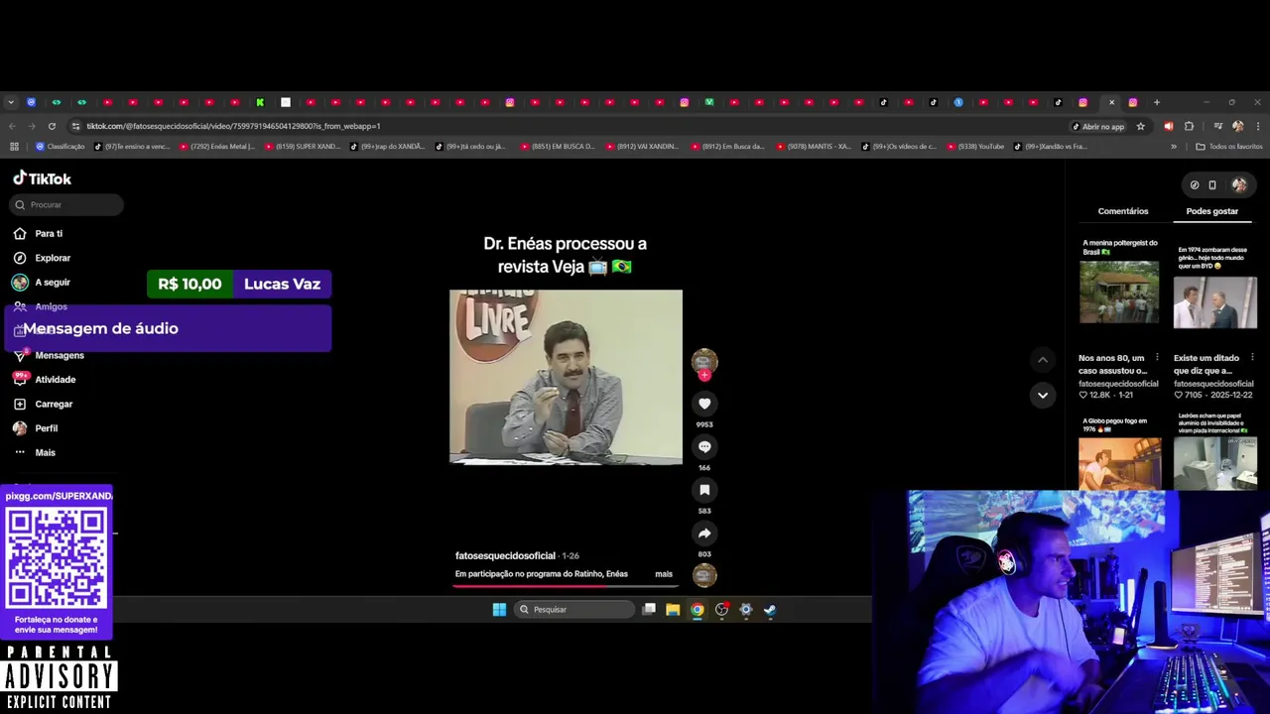Open the 'Enéas Metal' bookmark

[217, 147]
